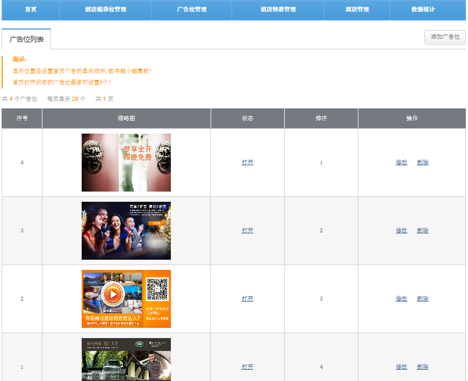
Task: Click the 状态 column header
Action: pos(247,119)
